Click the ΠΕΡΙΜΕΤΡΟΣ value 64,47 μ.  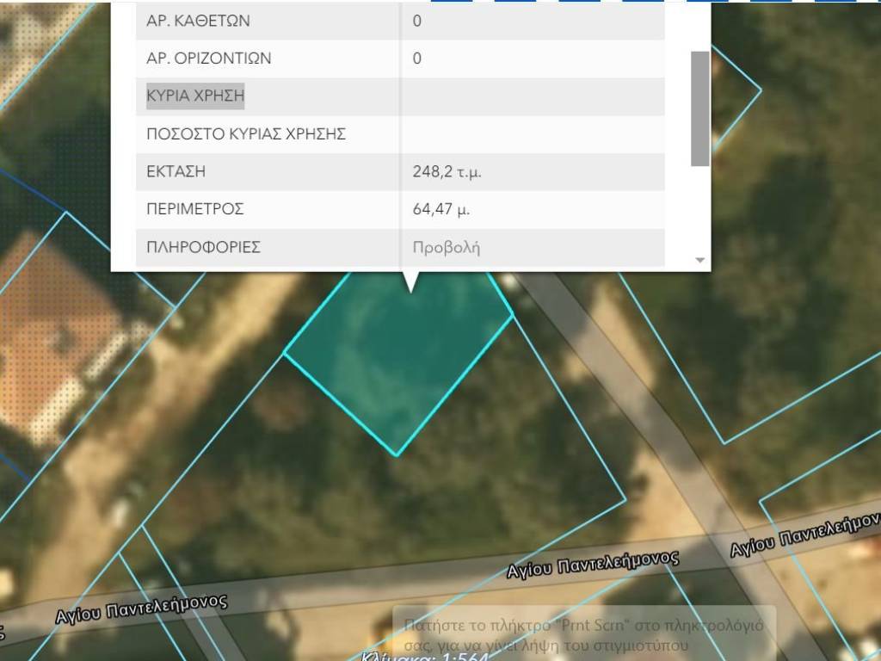440,209
